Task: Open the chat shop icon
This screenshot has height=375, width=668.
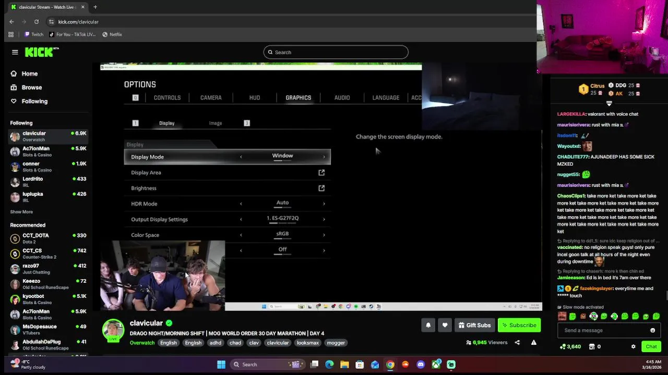Action: click(x=592, y=346)
